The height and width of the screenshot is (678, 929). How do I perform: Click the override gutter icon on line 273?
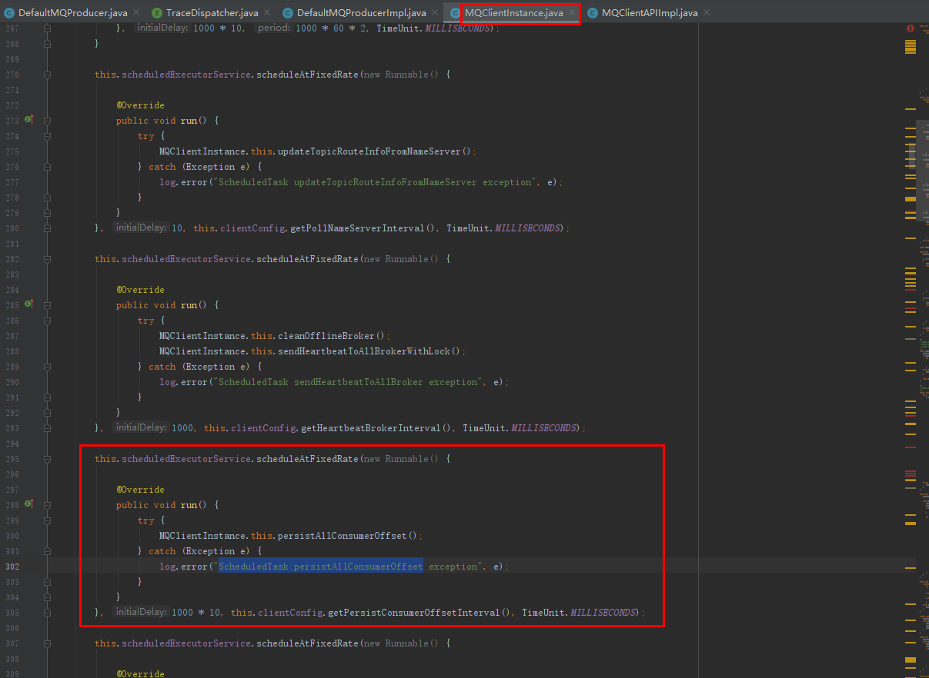(29, 120)
